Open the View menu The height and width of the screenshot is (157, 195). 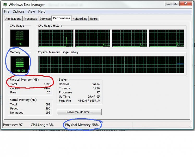click(x=31, y=12)
